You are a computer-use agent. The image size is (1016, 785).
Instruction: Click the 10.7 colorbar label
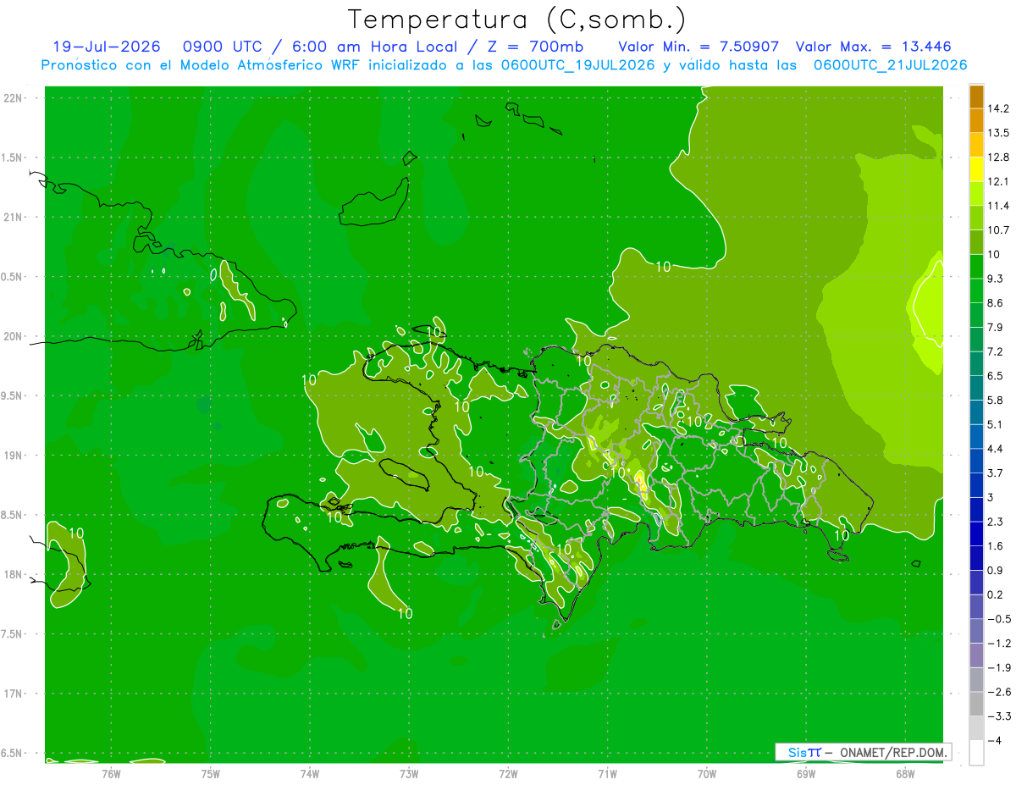coord(998,230)
